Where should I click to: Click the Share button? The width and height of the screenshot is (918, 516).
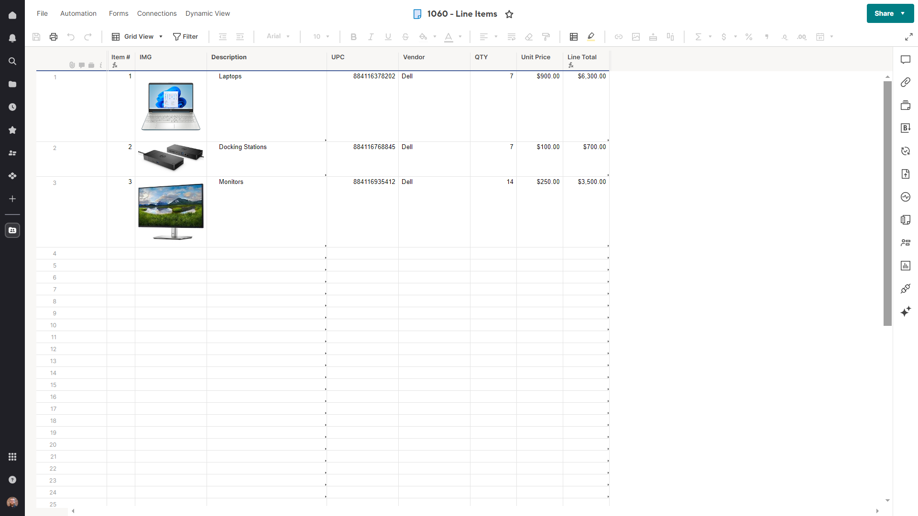tap(883, 13)
